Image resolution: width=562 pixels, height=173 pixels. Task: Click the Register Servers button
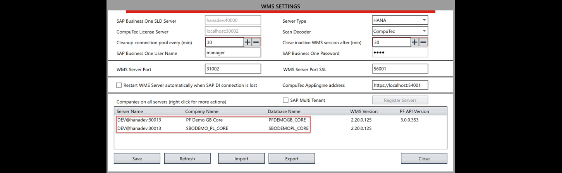pyautogui.click(x=400, y=100)
